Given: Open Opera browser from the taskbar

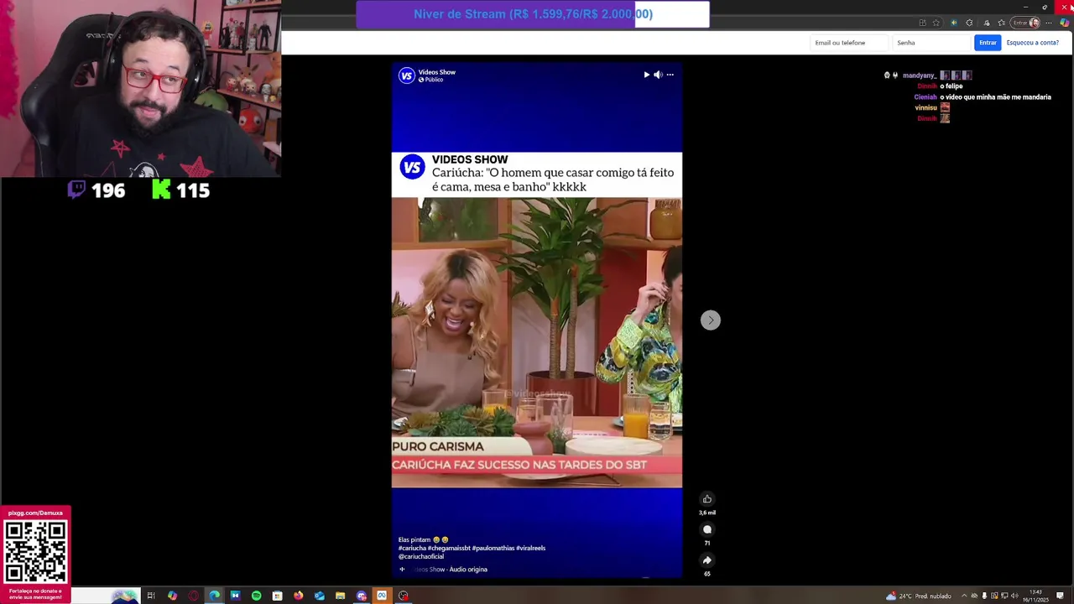Looking at the screenshot, I should click(193, 596).
